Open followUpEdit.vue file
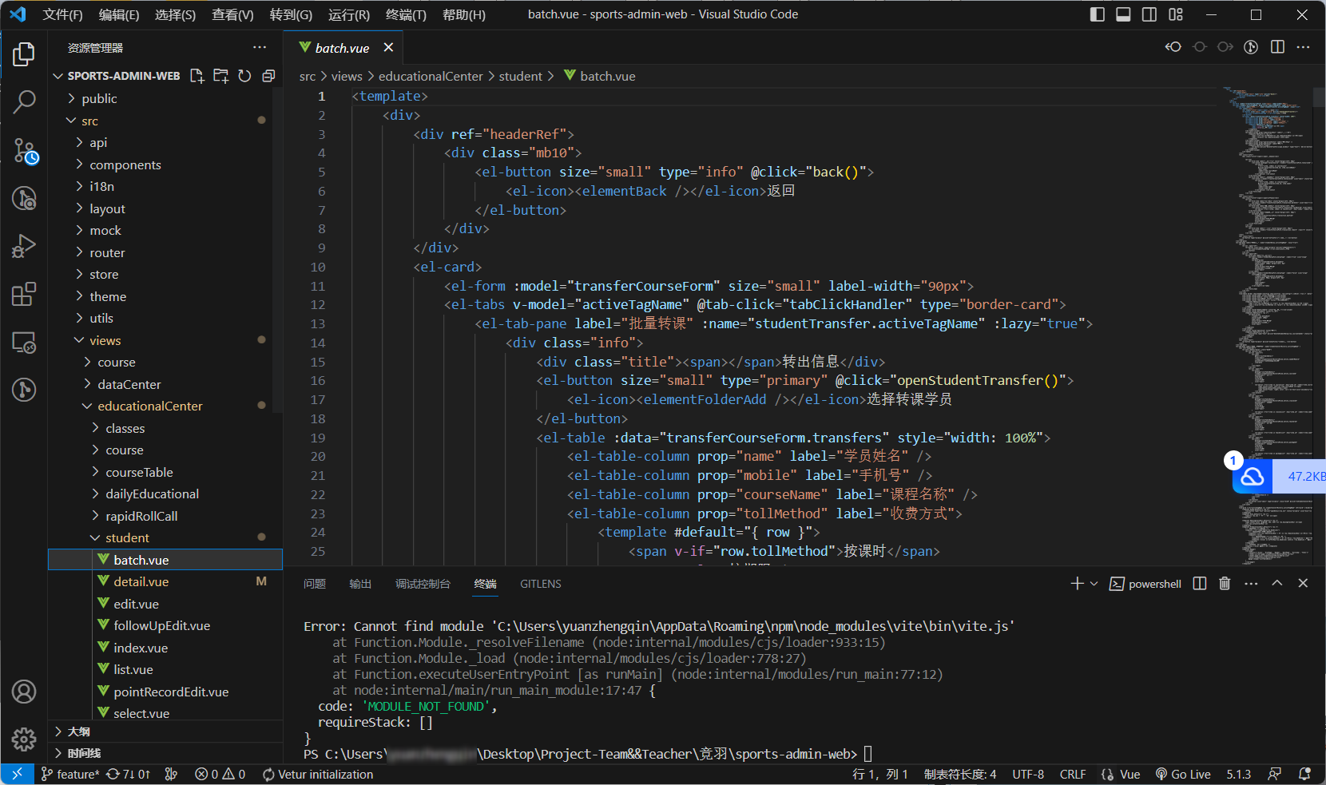Viewport: 1326px width, 785px height. (x=165, y=625)
